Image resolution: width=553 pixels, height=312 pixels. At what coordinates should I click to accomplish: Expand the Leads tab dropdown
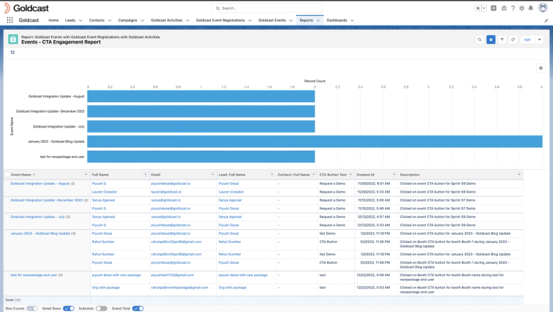(x=80, y=21)
